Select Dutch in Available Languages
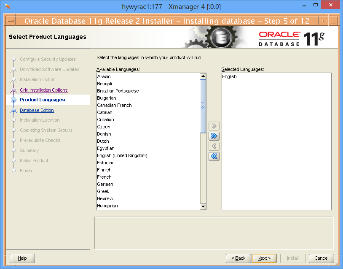This screenshot has height=269, width=343. pyautogui.click(x=148, y=141)
